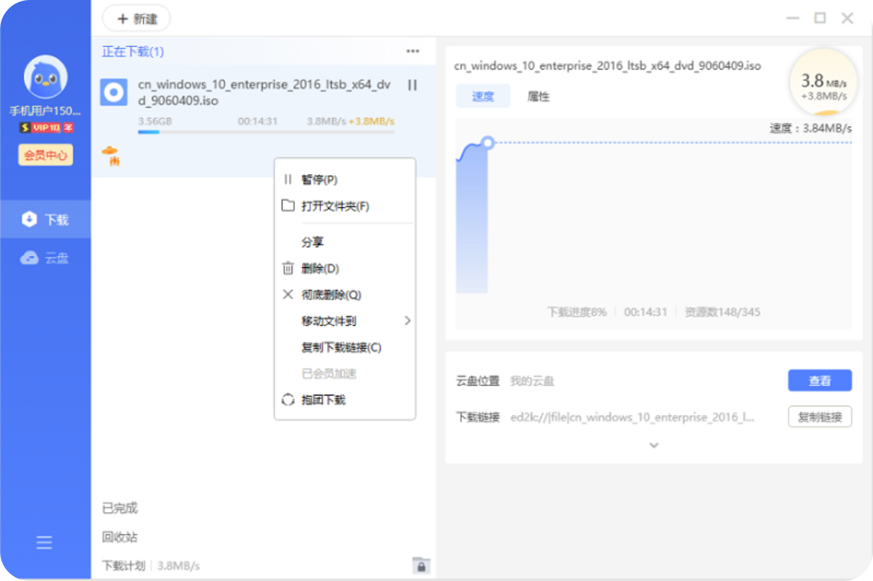Click the 我的云盘 location text
The height and width of the screenshot is (581, 873).
coord(532,381)
